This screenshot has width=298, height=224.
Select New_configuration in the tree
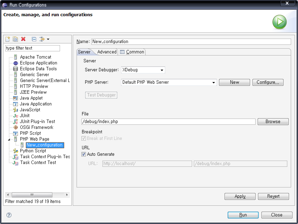coord(45,145)
